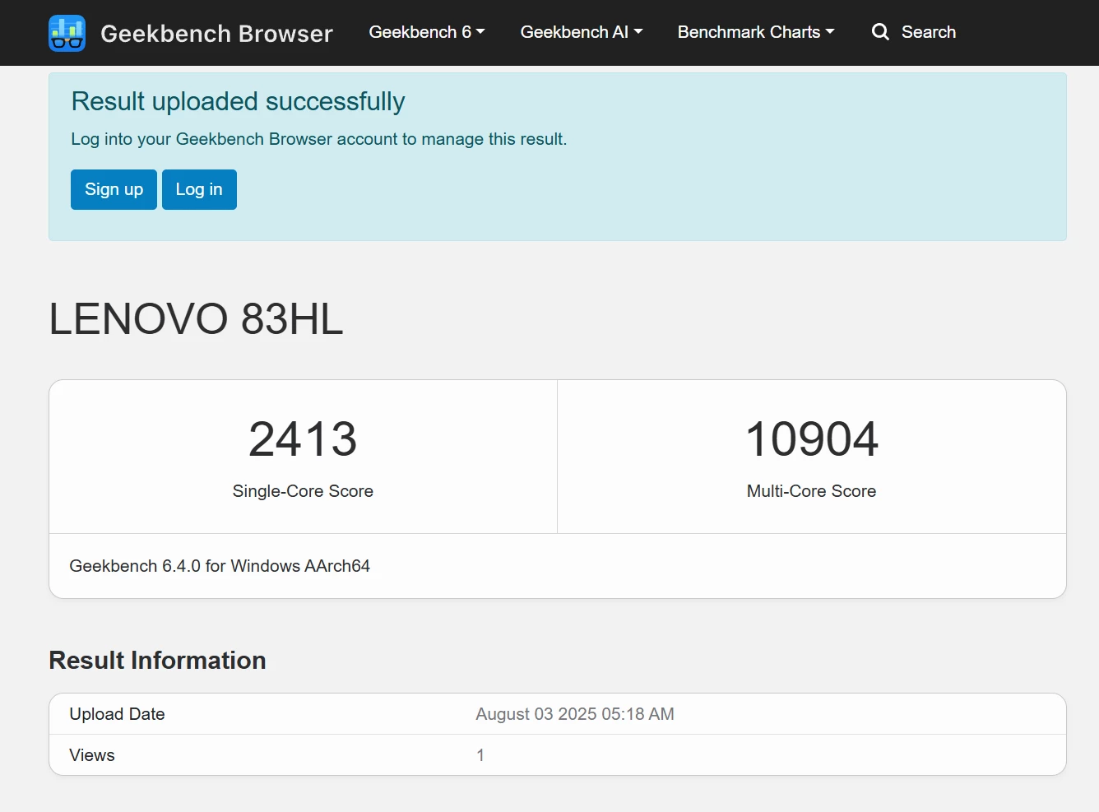1099x812 pixels.
Task: Click the Views row label
Action: point(92,755)
